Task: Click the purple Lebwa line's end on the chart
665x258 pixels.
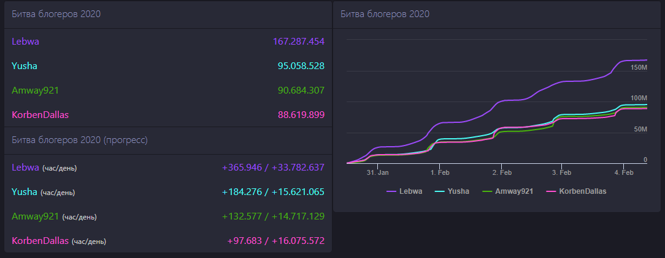Action: click(646, 60)
